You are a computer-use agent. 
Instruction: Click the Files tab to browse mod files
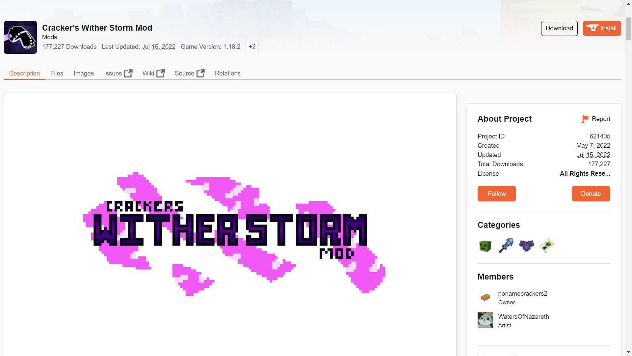[x=57, y=73]
